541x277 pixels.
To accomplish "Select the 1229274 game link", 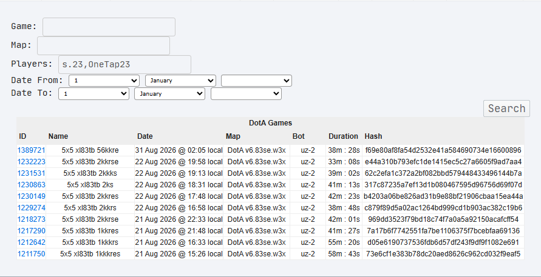I will [x=32, y=208].
